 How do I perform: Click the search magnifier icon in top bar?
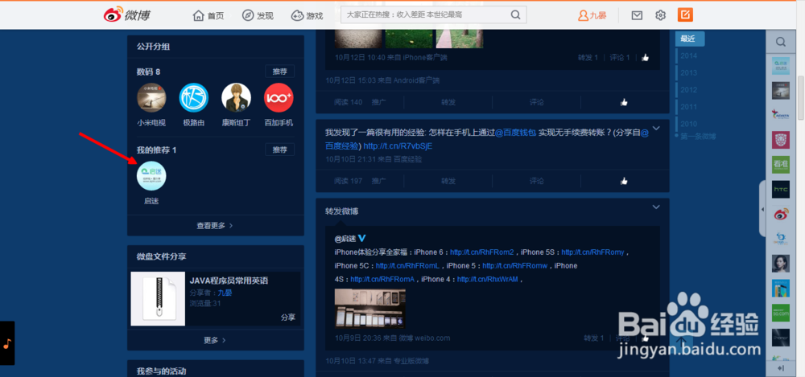click(515, 15)
